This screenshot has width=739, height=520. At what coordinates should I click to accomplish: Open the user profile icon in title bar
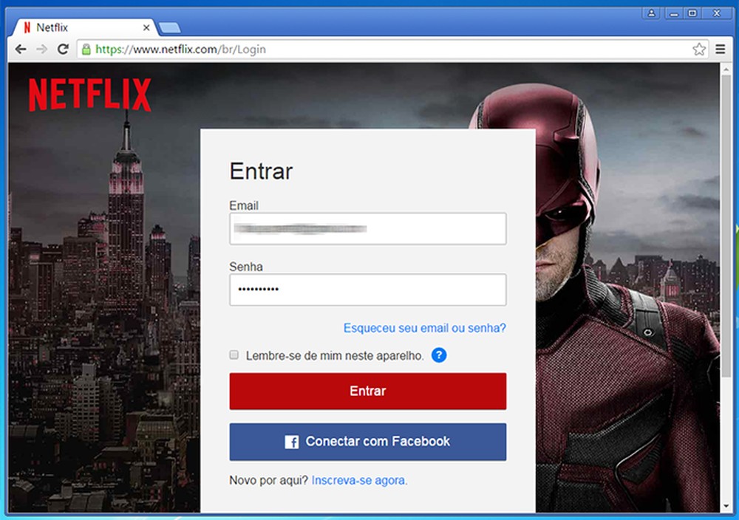click(651, 13)
